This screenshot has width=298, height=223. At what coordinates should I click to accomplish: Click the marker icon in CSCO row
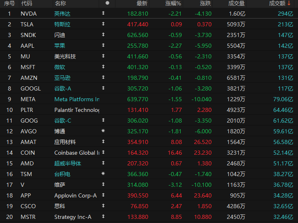click(x=103, y=206)
